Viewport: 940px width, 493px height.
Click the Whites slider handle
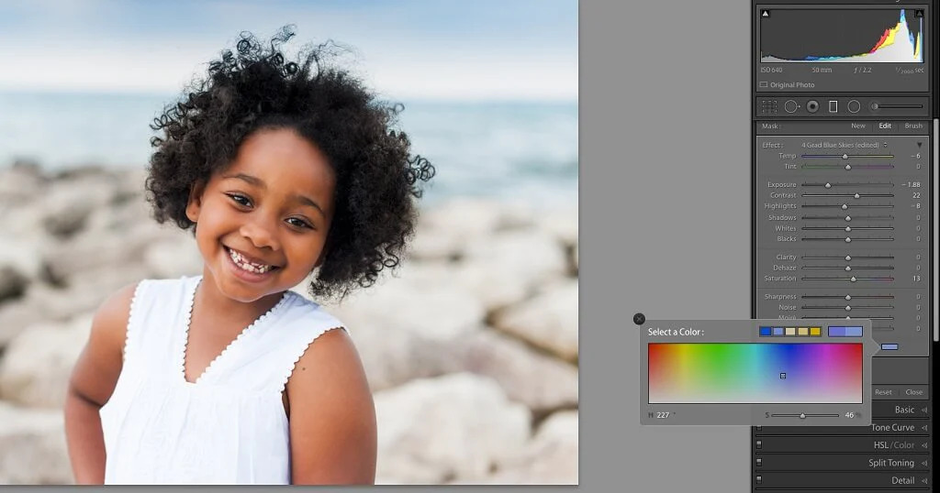(x=847, y=228)
